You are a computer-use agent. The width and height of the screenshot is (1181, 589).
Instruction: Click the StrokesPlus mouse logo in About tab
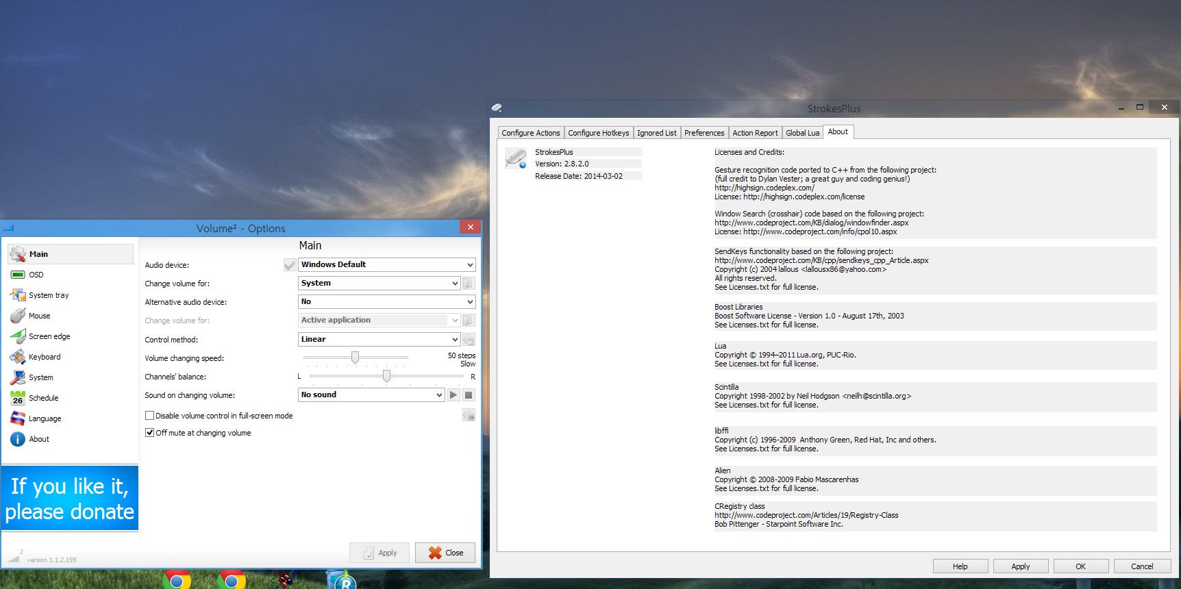point(516,158)
